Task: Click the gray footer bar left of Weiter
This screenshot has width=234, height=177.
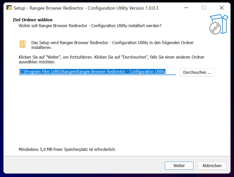Action: click(x=84, y=166)
